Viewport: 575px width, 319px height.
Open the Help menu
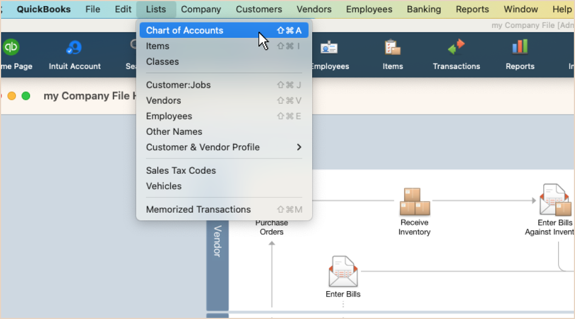pyautogui.click(x=562, y=9)
